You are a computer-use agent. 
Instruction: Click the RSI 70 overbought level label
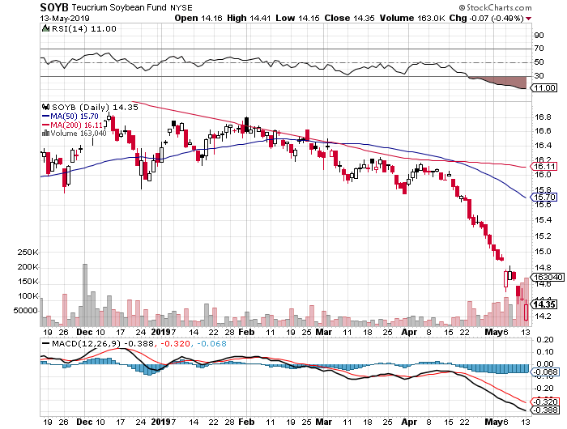539,49
